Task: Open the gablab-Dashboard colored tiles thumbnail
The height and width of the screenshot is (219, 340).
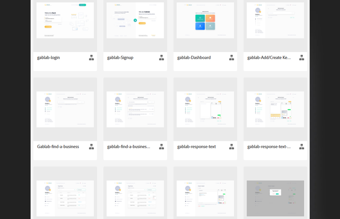Action: click(x=205, y=20)
